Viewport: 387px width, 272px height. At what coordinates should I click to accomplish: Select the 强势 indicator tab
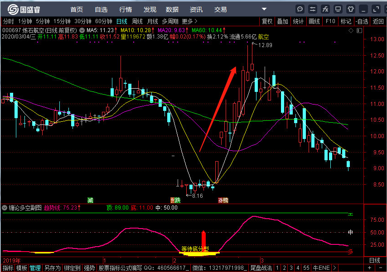click(89, 268)
